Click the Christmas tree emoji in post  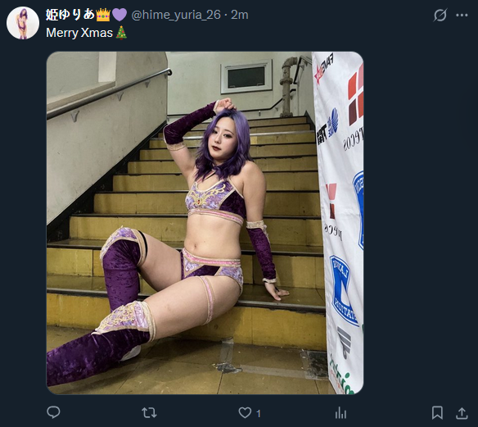pos(121,33)
